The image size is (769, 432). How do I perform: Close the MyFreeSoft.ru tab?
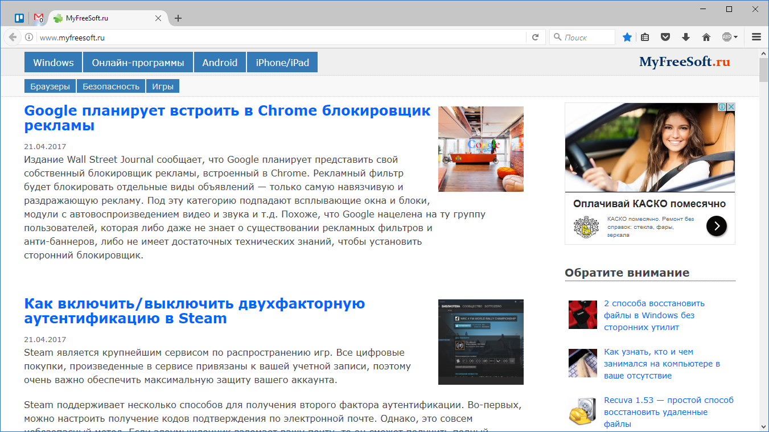click(158, 18)
